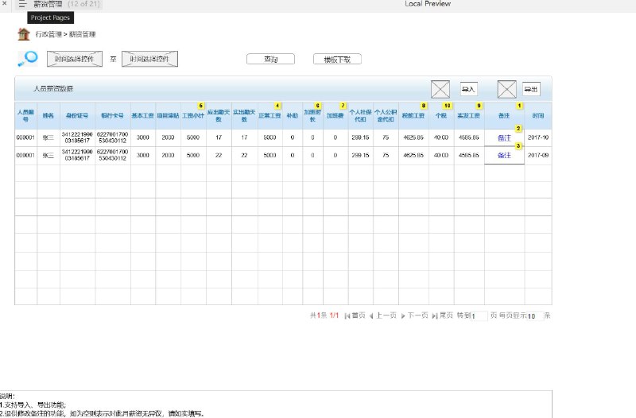
Task: Open 备注 link in 2017-10 row
Action: pos(504,137)
